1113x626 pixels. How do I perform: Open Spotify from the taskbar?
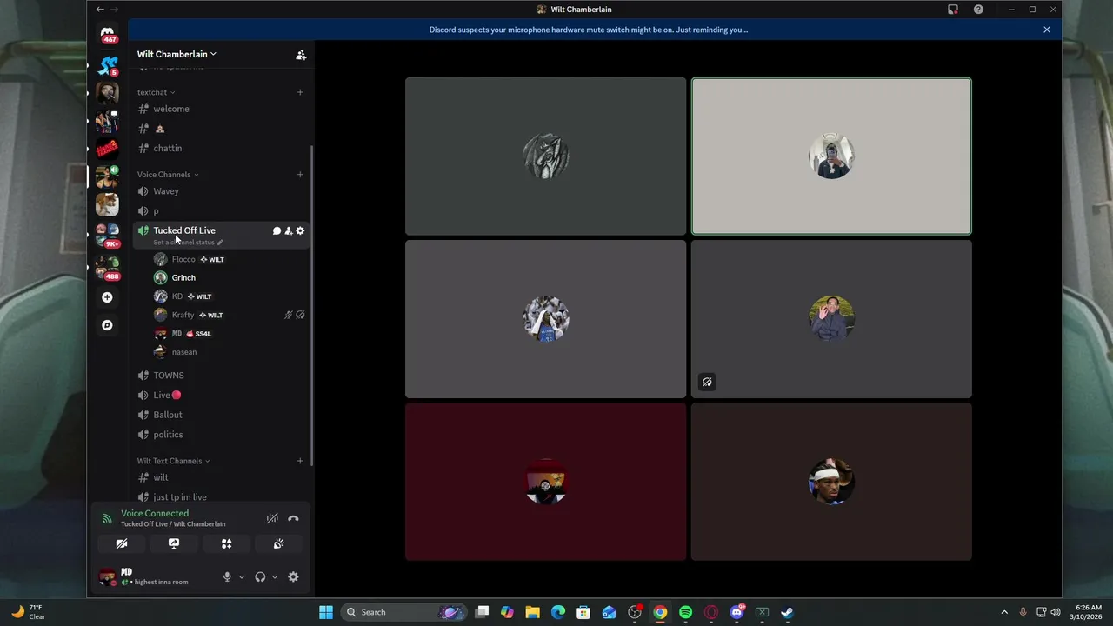pos(685,612)
